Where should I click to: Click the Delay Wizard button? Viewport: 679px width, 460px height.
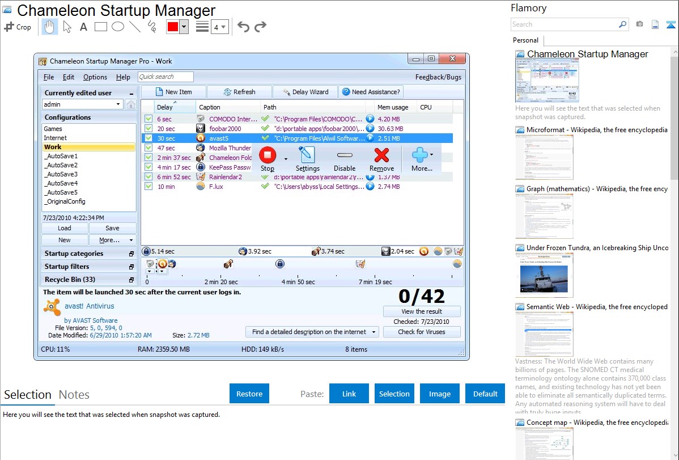click(x=305, y=92)
